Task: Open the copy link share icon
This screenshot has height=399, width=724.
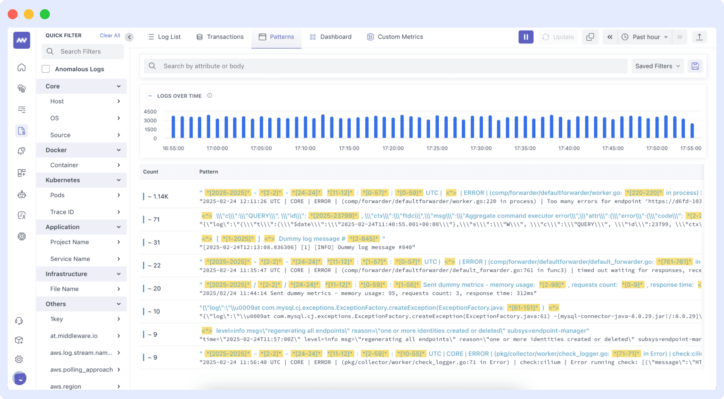Action: click(590, 37)
